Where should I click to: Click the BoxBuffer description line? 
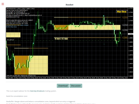pos(41,101)
